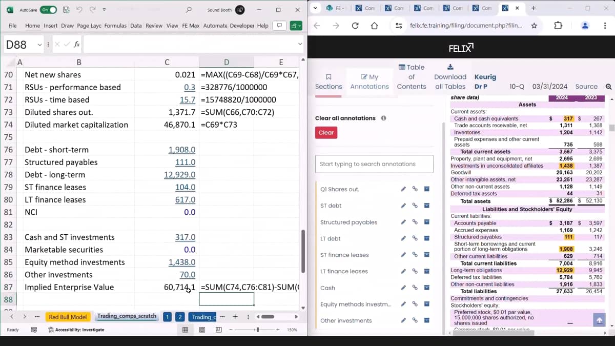Image resolution: width=615 pixels, height=346 pixels.
Task: Select cell C76 containing 1,908.0
Action: pyautogui.click(x=167, y=150)
